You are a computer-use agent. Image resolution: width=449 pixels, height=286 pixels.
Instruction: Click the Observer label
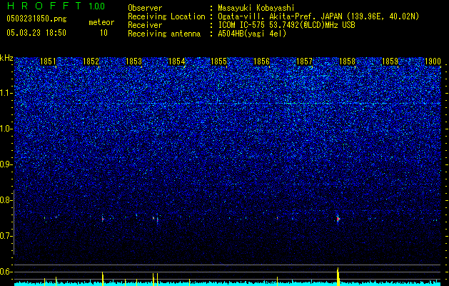point(145,8)
